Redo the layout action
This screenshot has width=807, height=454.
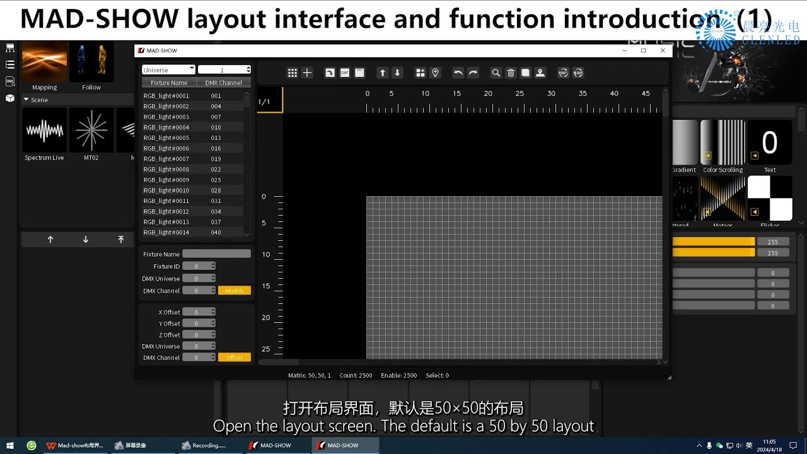pyautogui.click(x=473, y=73)
